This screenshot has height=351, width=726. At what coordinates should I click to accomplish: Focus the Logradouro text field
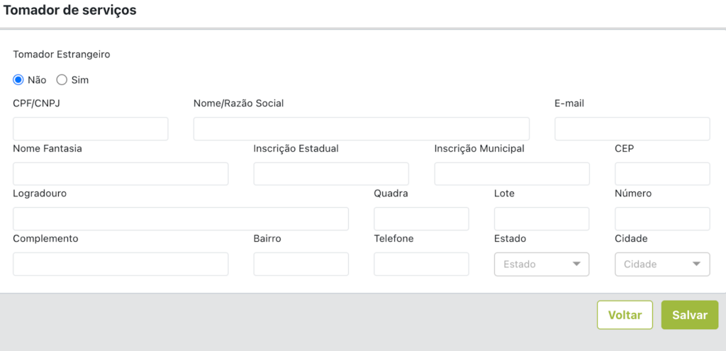(x=181, y=219)
